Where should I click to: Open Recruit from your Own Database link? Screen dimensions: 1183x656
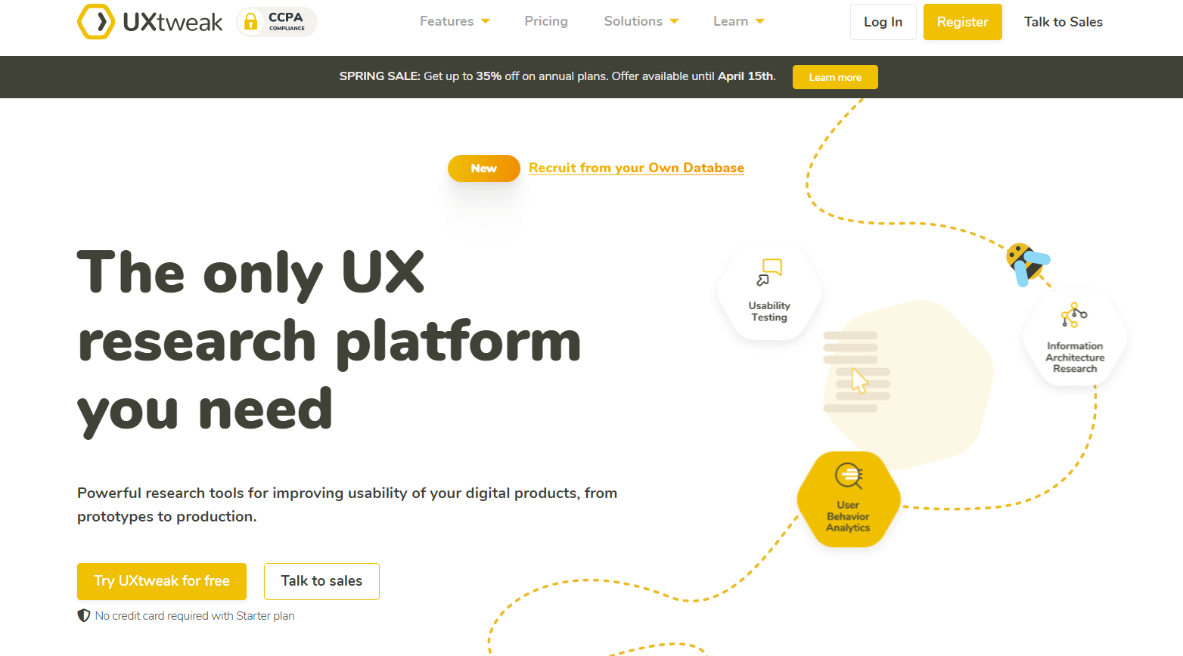coord(636,168)
